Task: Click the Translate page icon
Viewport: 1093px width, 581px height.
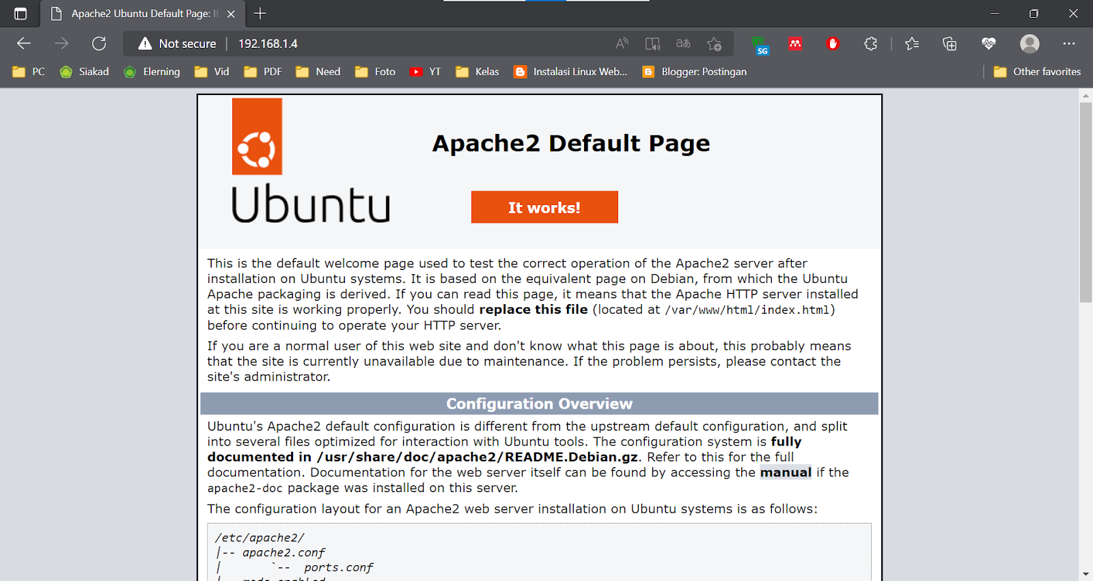Action: [683, 44]
